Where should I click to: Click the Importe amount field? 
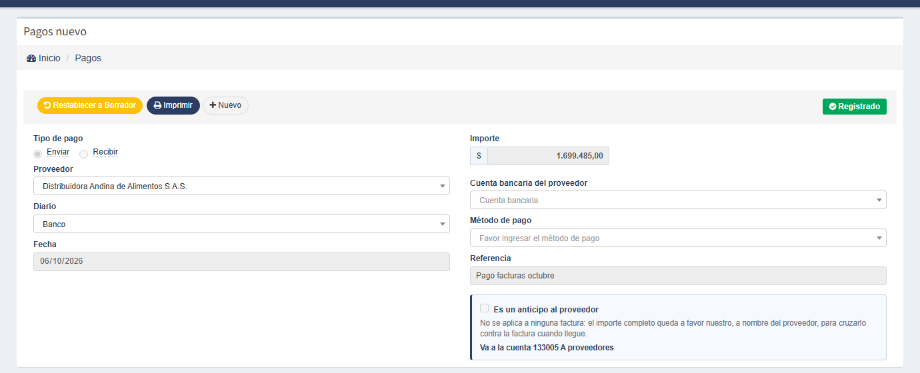tap(548, 156)
